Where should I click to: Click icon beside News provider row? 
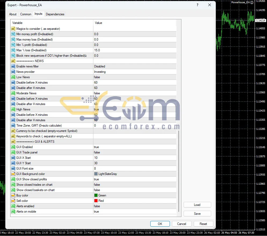pos(13,72)
